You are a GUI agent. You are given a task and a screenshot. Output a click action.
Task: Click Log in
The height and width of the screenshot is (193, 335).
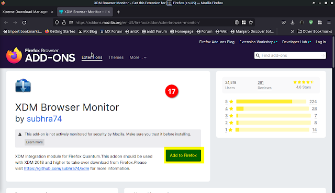321,42
